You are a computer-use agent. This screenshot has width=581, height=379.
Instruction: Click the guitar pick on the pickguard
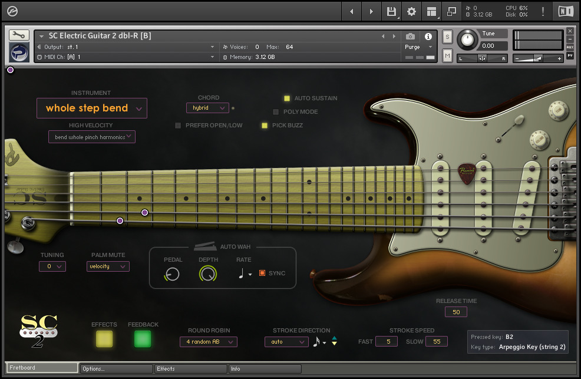tap(467, 173)
